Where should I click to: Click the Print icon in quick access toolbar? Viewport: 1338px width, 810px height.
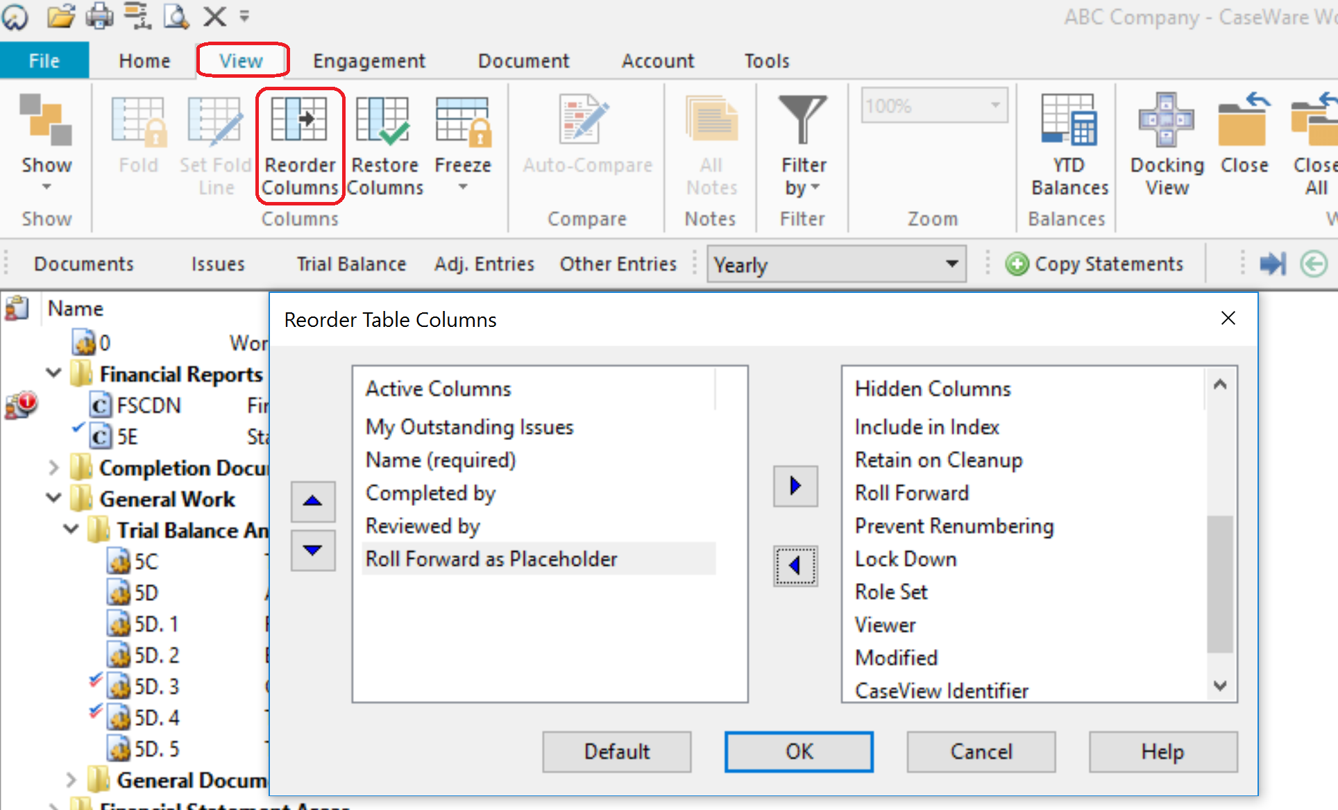click(99, 17)
